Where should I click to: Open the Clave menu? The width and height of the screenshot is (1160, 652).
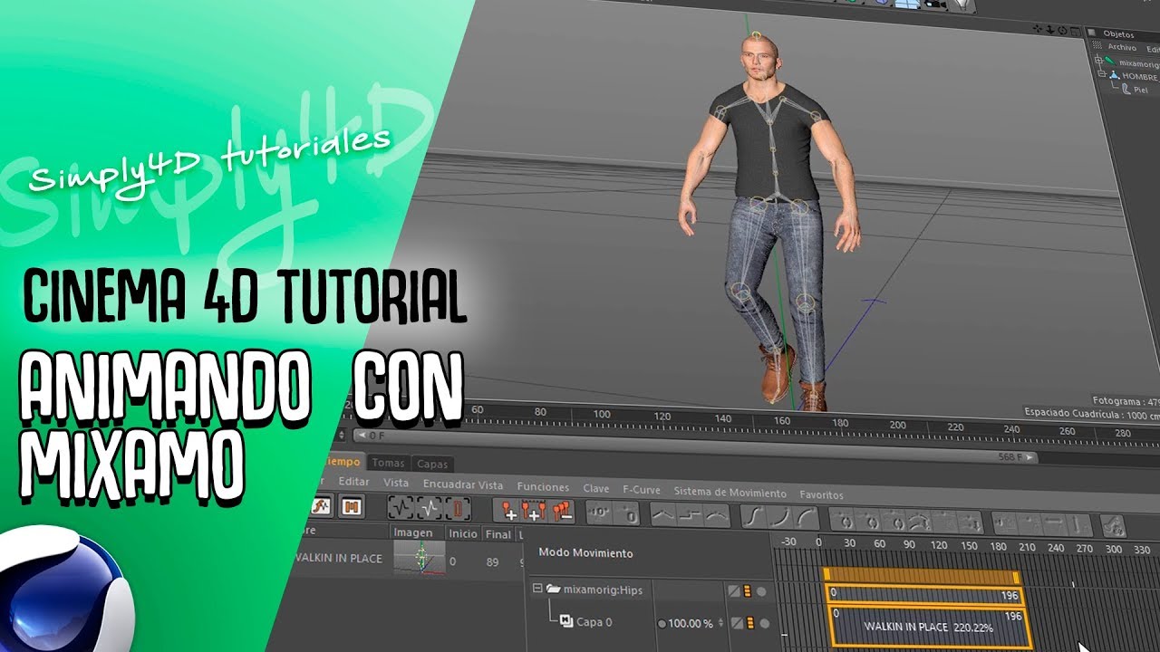(x=596, y=488)
